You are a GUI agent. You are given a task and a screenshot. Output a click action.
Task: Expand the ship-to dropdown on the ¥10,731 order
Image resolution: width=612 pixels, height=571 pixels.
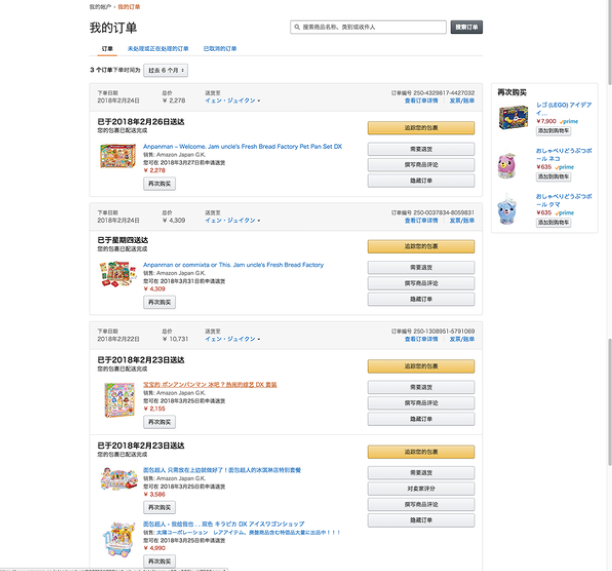click(233, 339)
